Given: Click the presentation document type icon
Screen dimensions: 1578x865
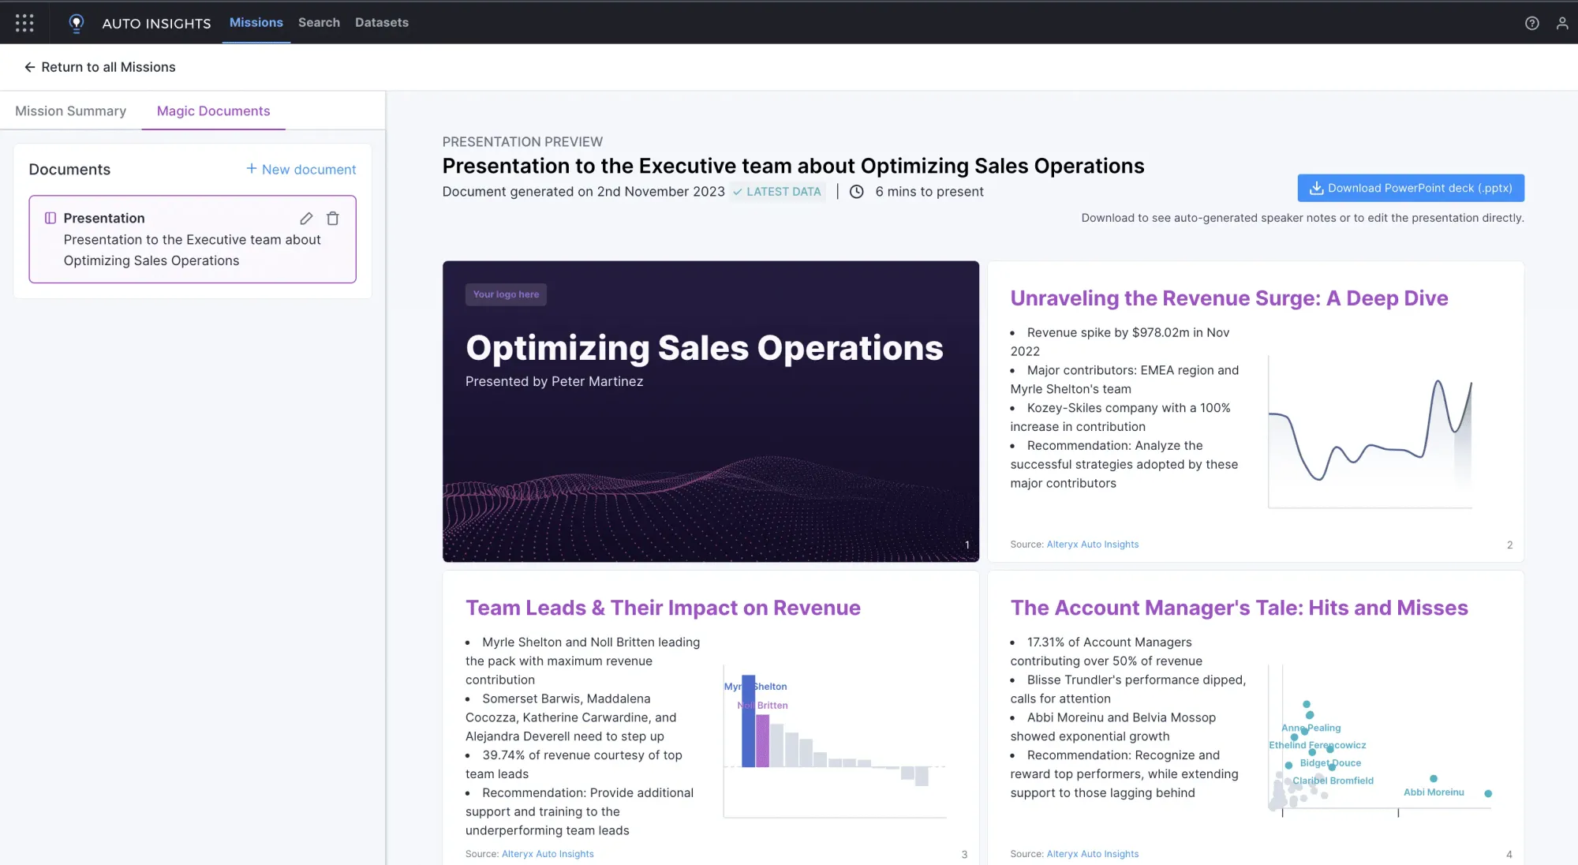Looking at the screenshot, I should [50, 218].
